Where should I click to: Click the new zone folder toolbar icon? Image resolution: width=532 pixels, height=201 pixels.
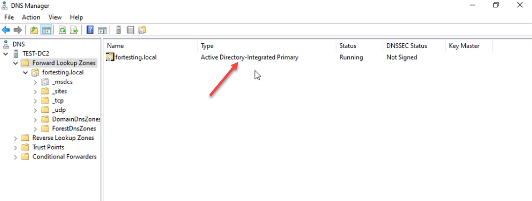point(142,30)
